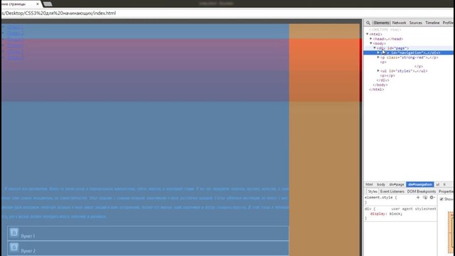
Task: Select the empty <p> opening tag line
Action: 383,62
